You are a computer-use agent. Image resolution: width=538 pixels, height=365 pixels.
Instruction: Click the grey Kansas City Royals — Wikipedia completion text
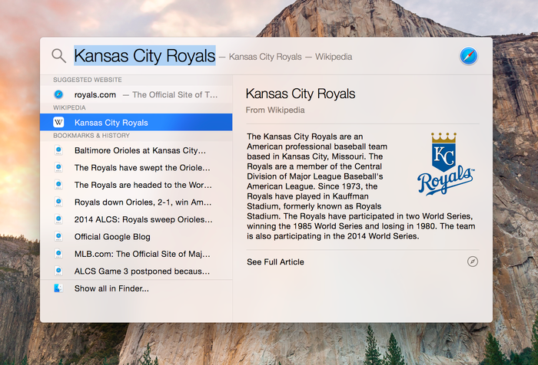point(291,57)
